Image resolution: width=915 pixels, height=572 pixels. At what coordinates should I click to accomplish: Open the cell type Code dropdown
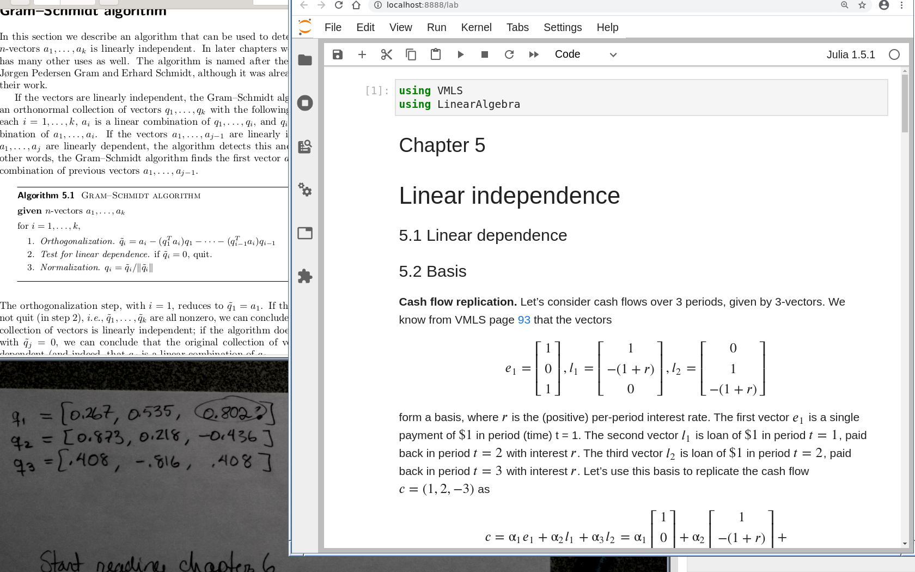pos(585,54)
